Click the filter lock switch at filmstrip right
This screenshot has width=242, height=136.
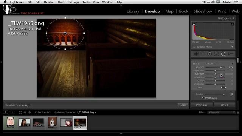[238, 113]
